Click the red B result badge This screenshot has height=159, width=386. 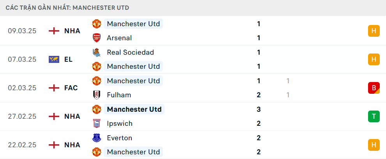point(374,88)
